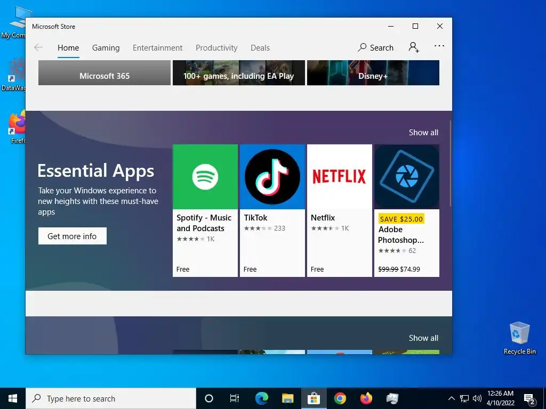
Task: Select the Spotify - Music and Podcasts title
Action: (204, 223)
